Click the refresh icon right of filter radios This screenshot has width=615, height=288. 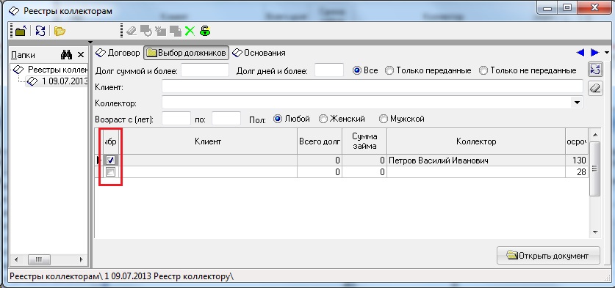(x=595, y=70)
